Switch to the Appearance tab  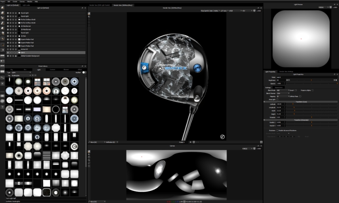[x=278, y=87]
